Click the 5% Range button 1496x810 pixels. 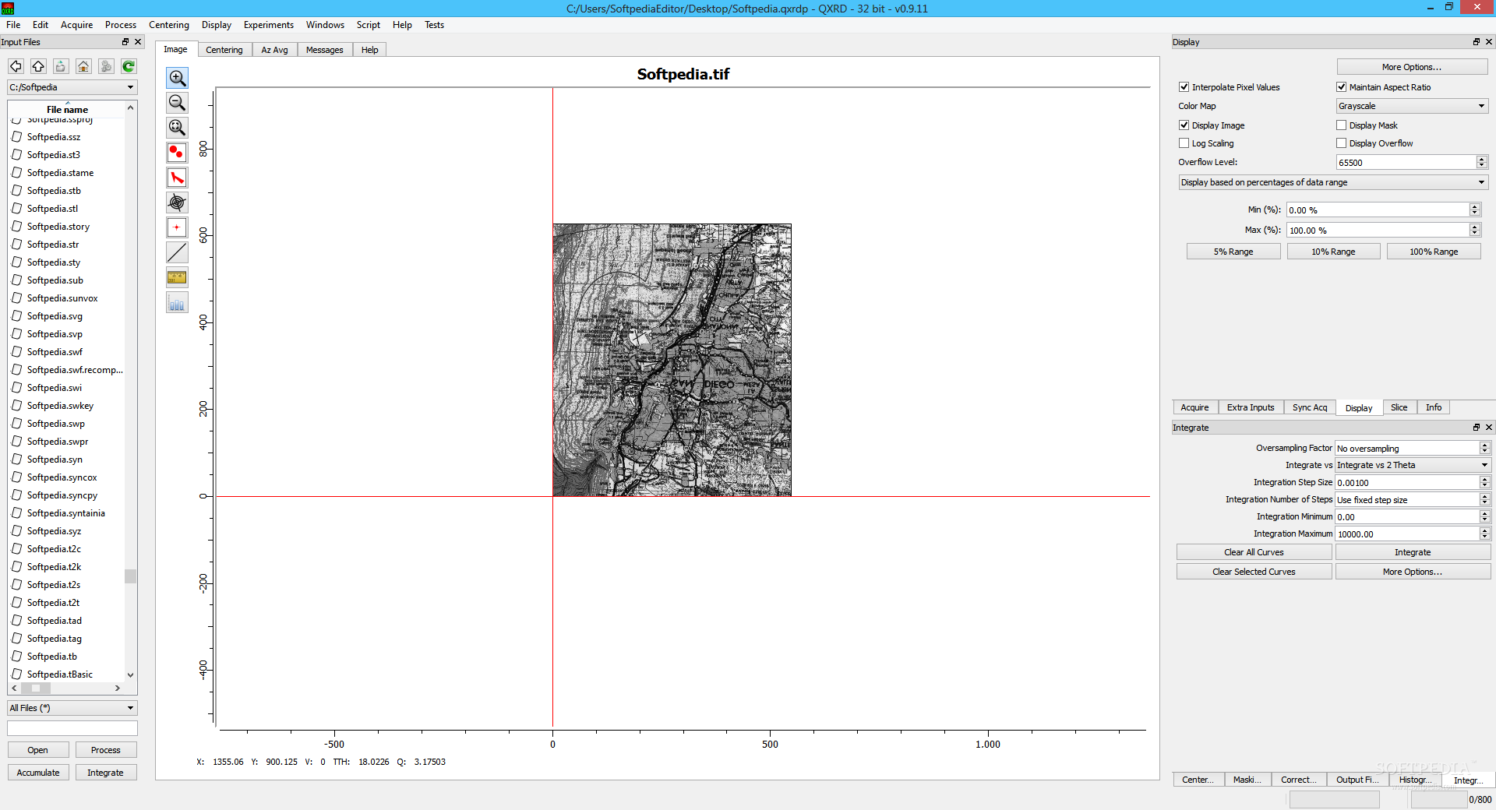(x=1233, y=252)
